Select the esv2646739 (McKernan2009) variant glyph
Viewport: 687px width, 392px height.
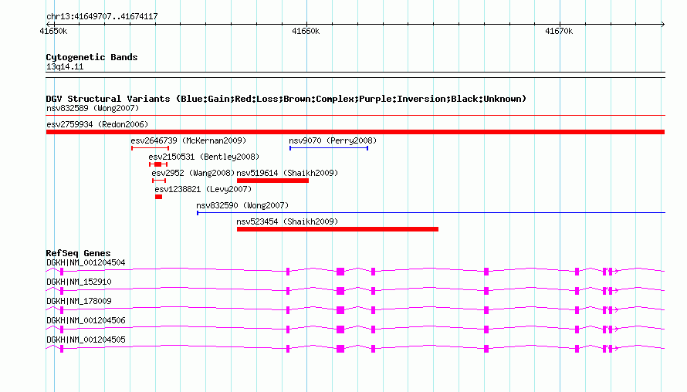click(150, 148)
